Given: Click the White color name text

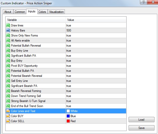Looking at the screenshot, I should click(x=74, y=111).
